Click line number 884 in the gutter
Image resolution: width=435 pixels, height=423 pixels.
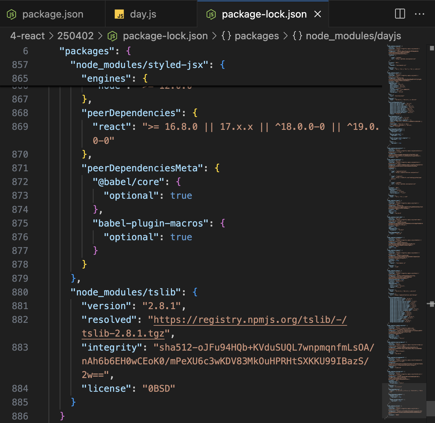pyautogui.click(x=20, y=389)
